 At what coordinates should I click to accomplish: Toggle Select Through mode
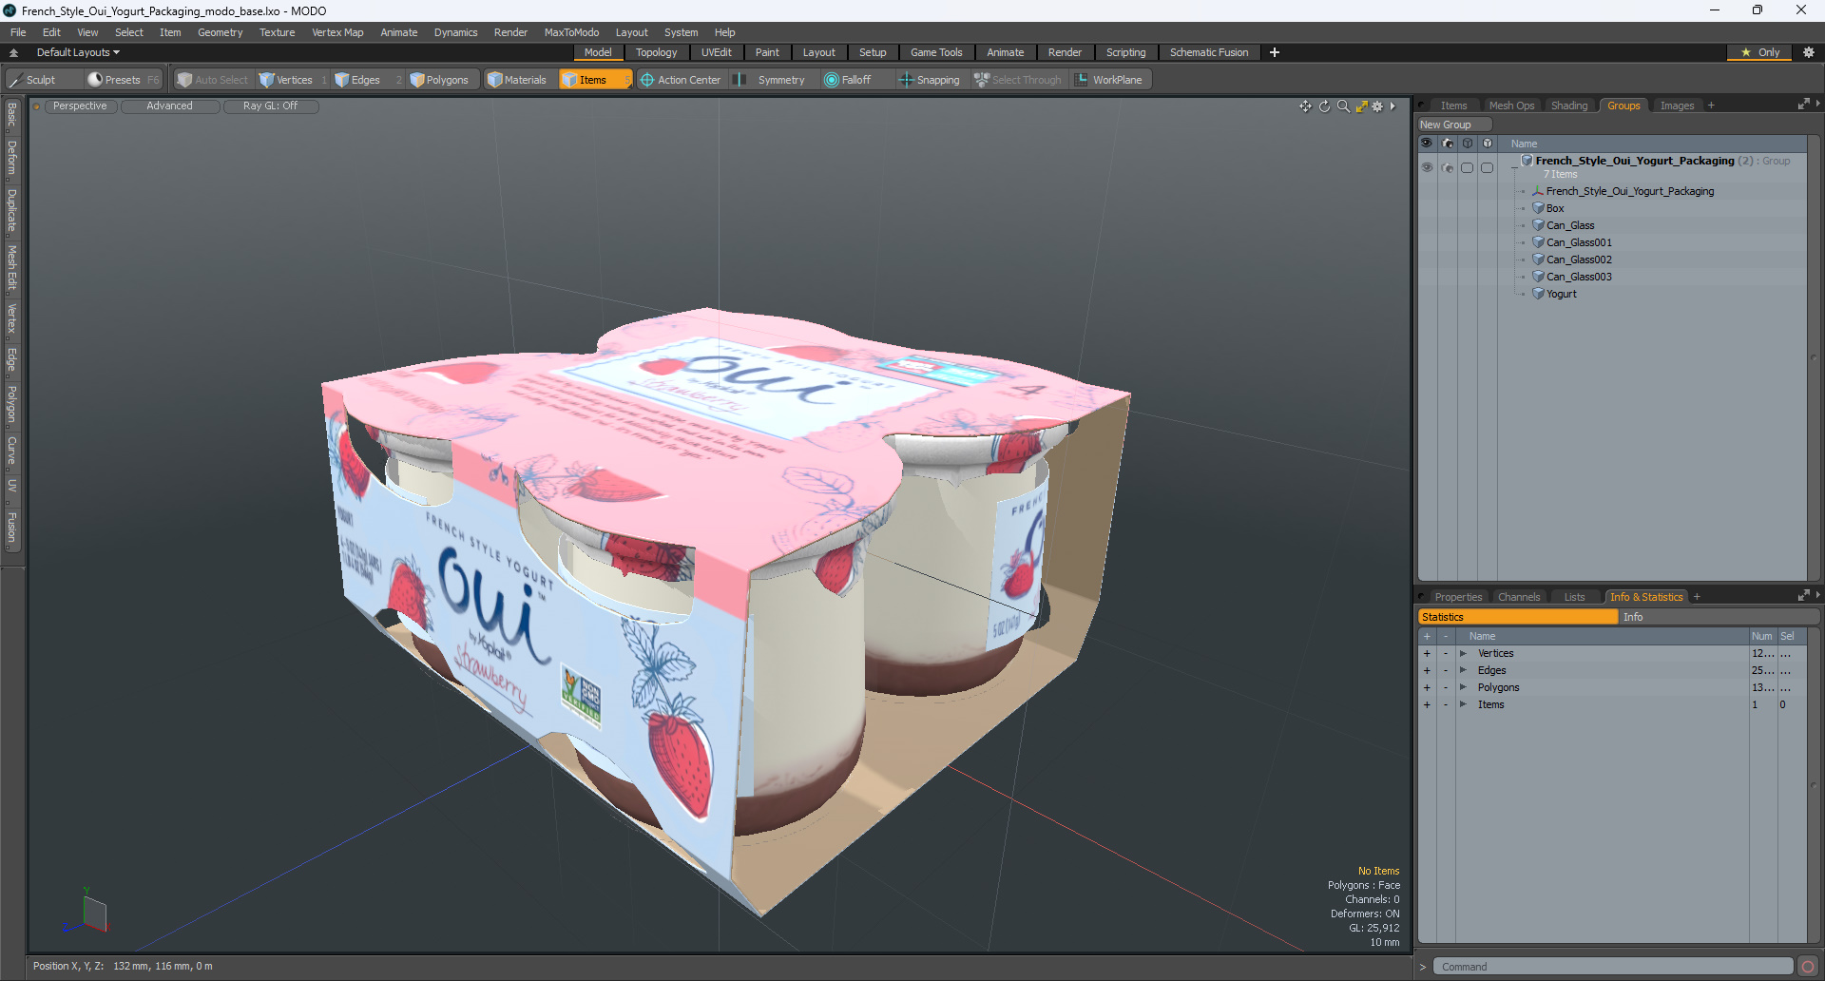(1018, 80)
